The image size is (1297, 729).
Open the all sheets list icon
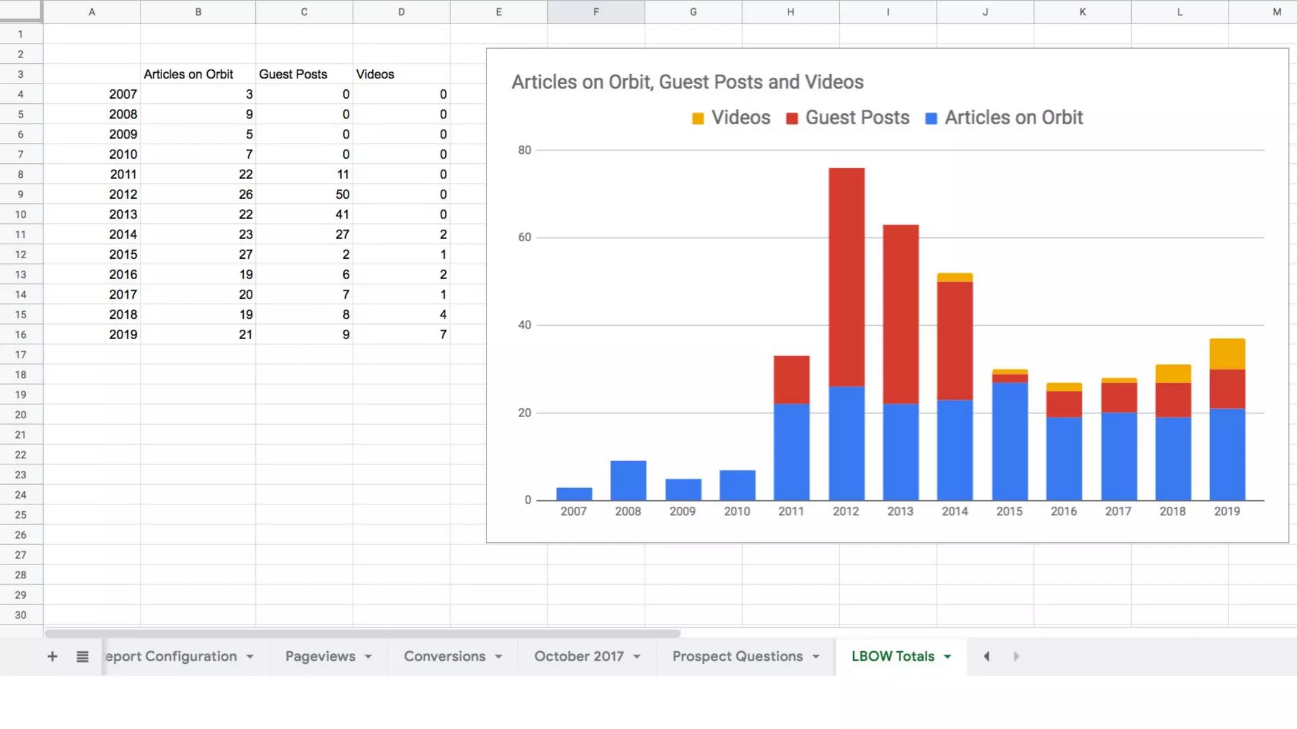82,656
